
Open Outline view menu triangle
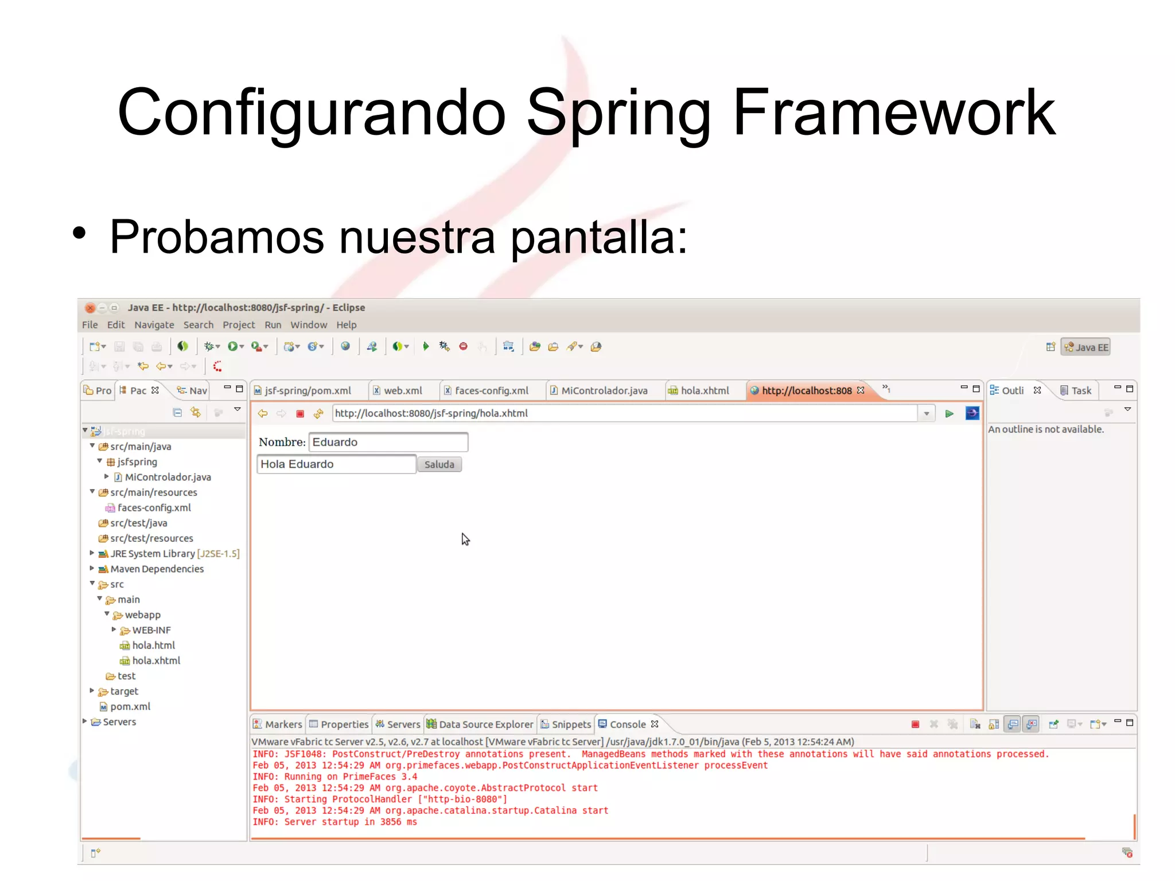[1127, 410]
